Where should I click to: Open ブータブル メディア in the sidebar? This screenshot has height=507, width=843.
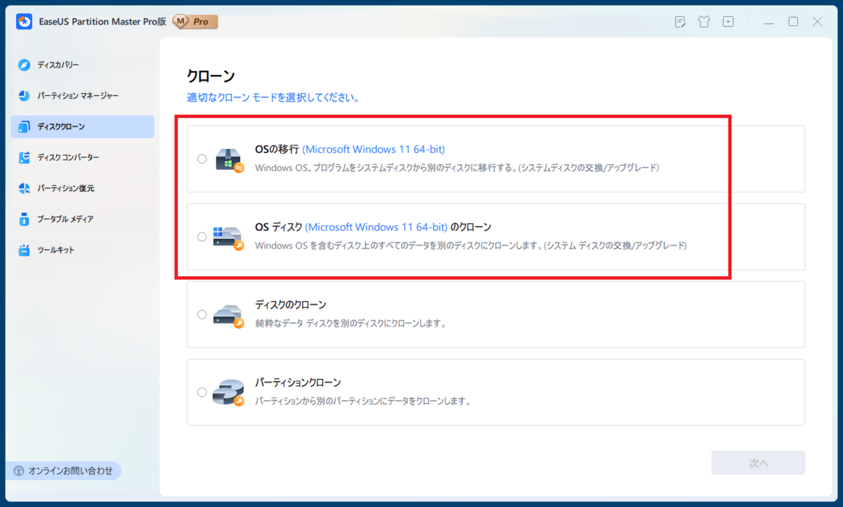(83, 219)
